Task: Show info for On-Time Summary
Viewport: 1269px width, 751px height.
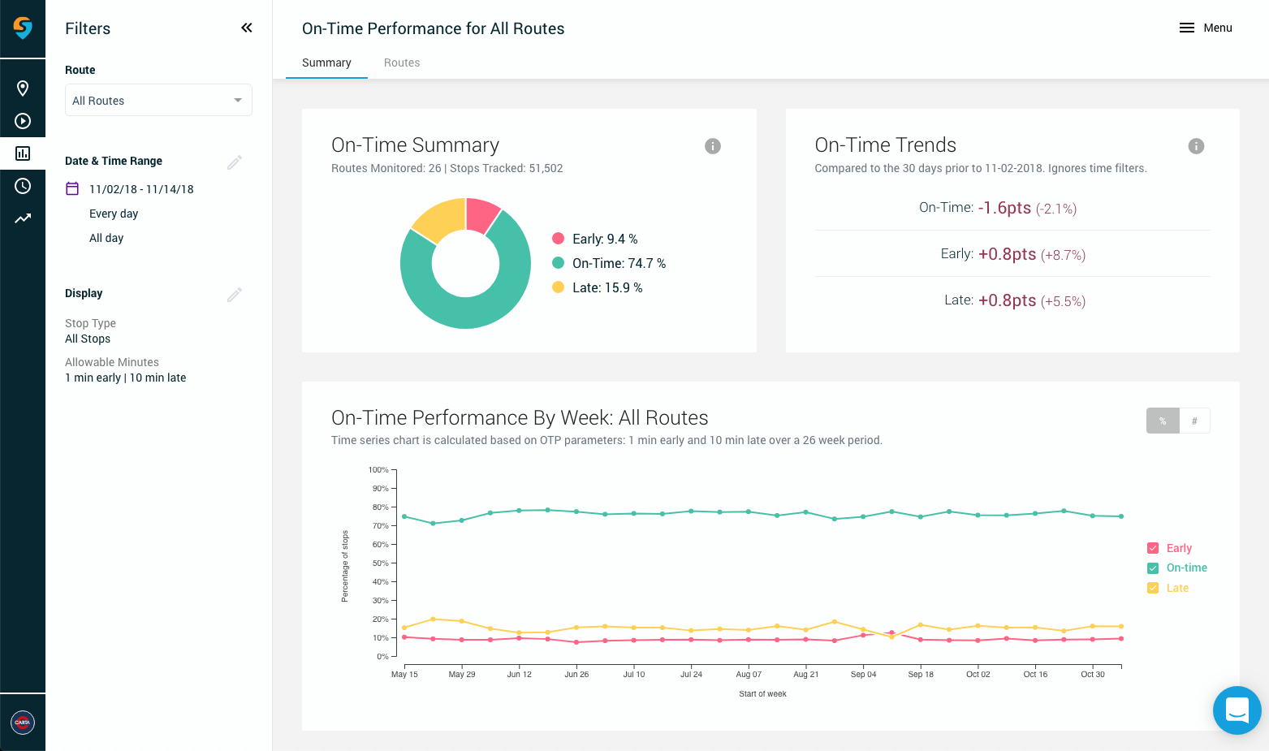Action: [713, 146]
